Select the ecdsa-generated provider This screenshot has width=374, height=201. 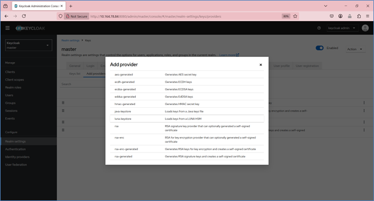[187, 89]
